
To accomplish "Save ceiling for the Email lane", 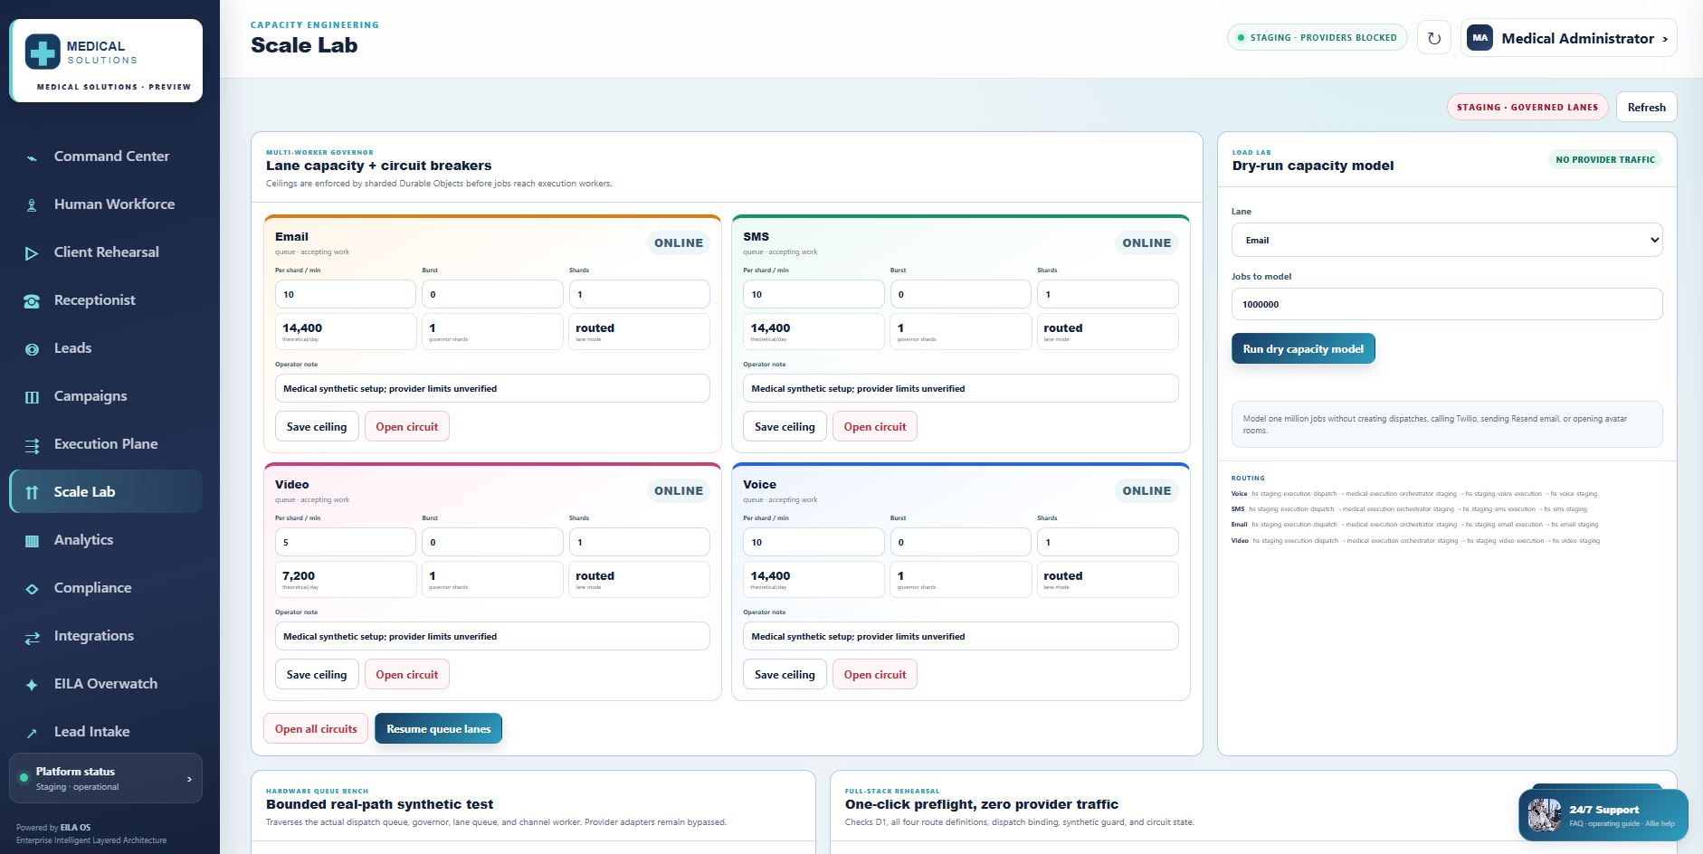I will tap(317, 427).
